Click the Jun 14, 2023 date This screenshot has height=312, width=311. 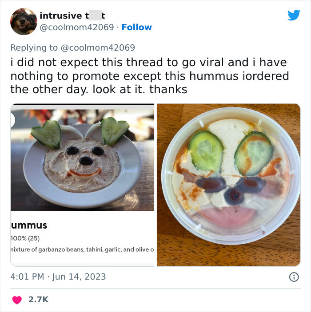click(79, 276)
